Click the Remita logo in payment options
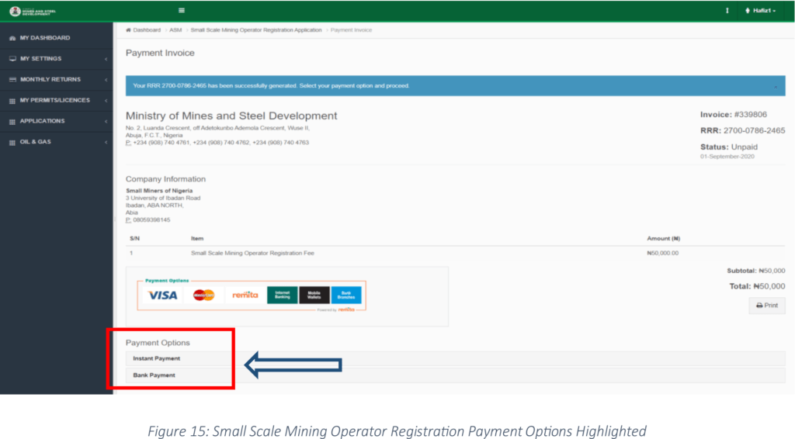The image size is (795, 439). 245,295
